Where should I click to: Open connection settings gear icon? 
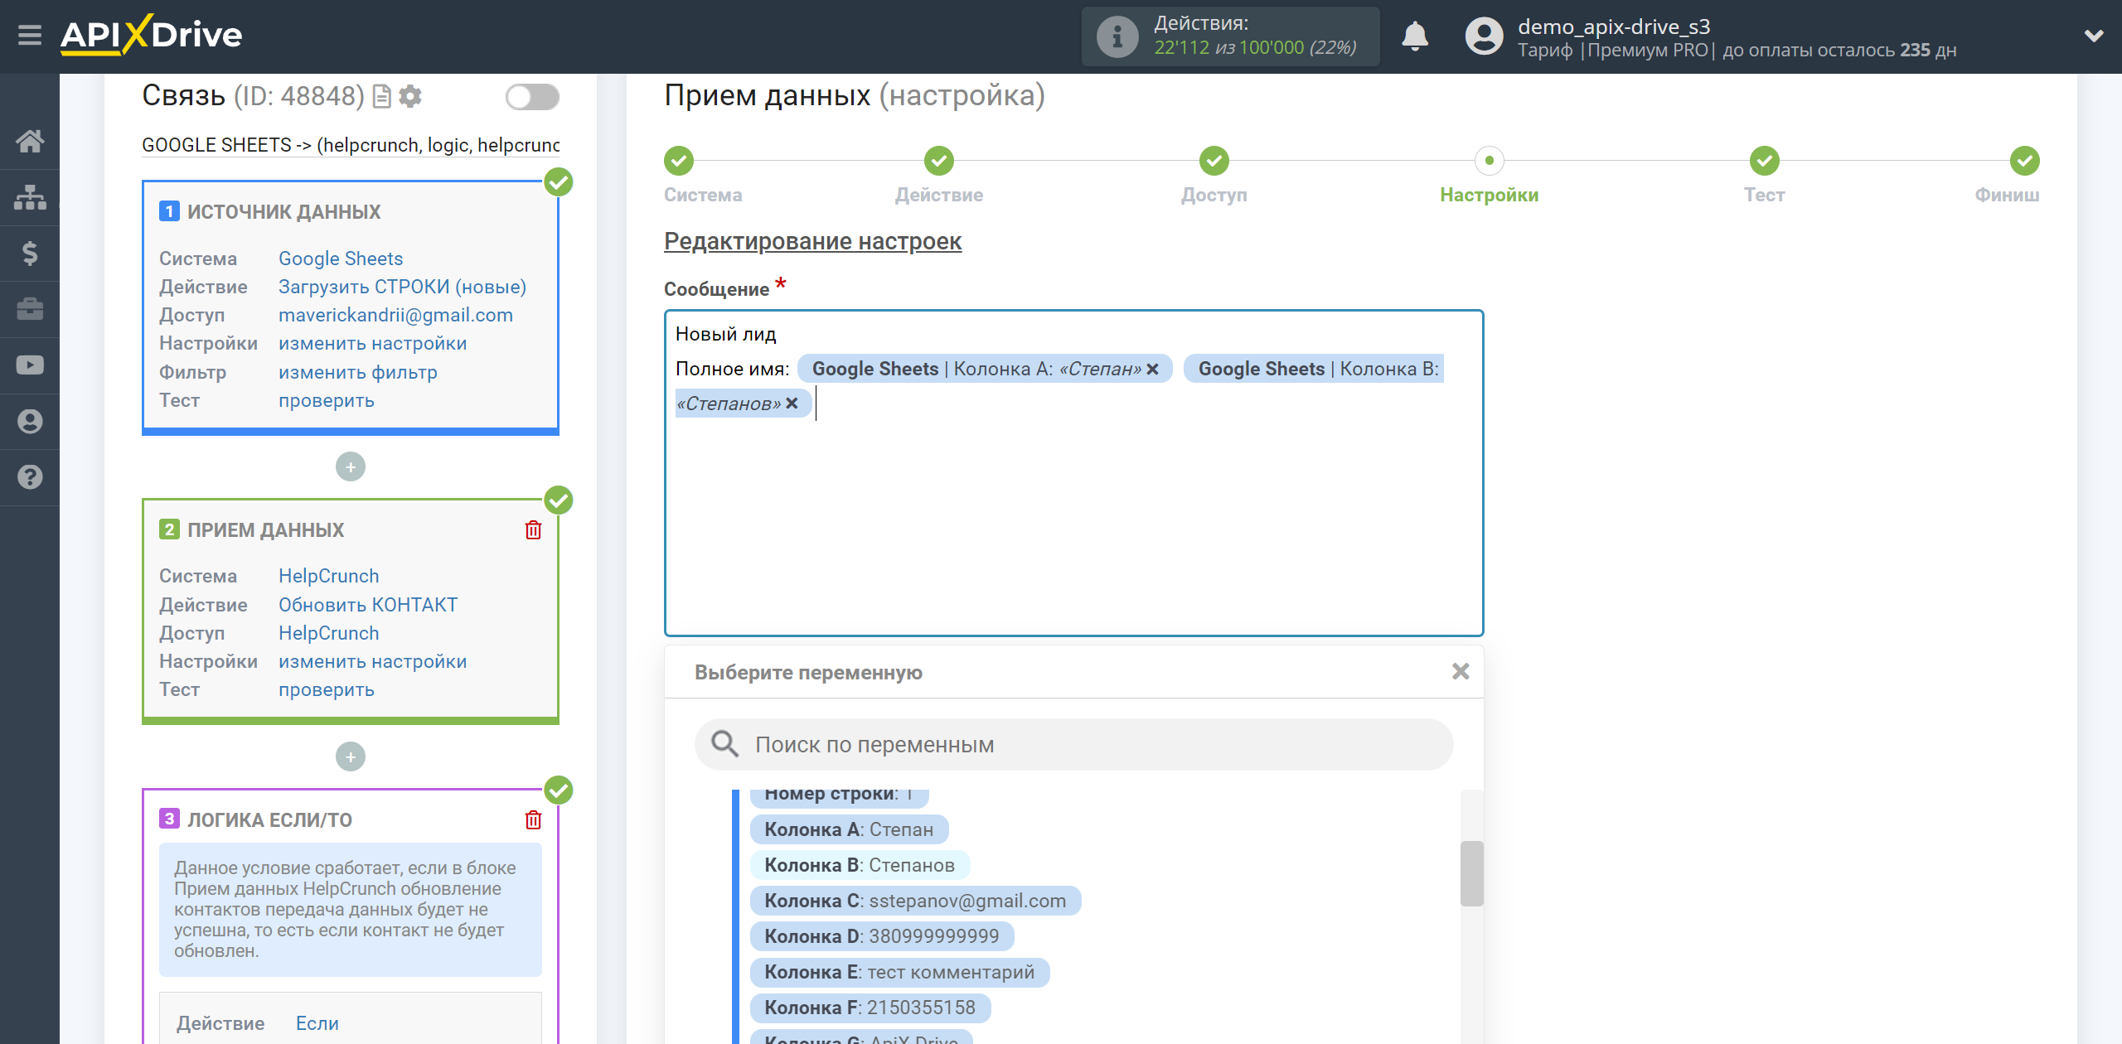point(410,97)
